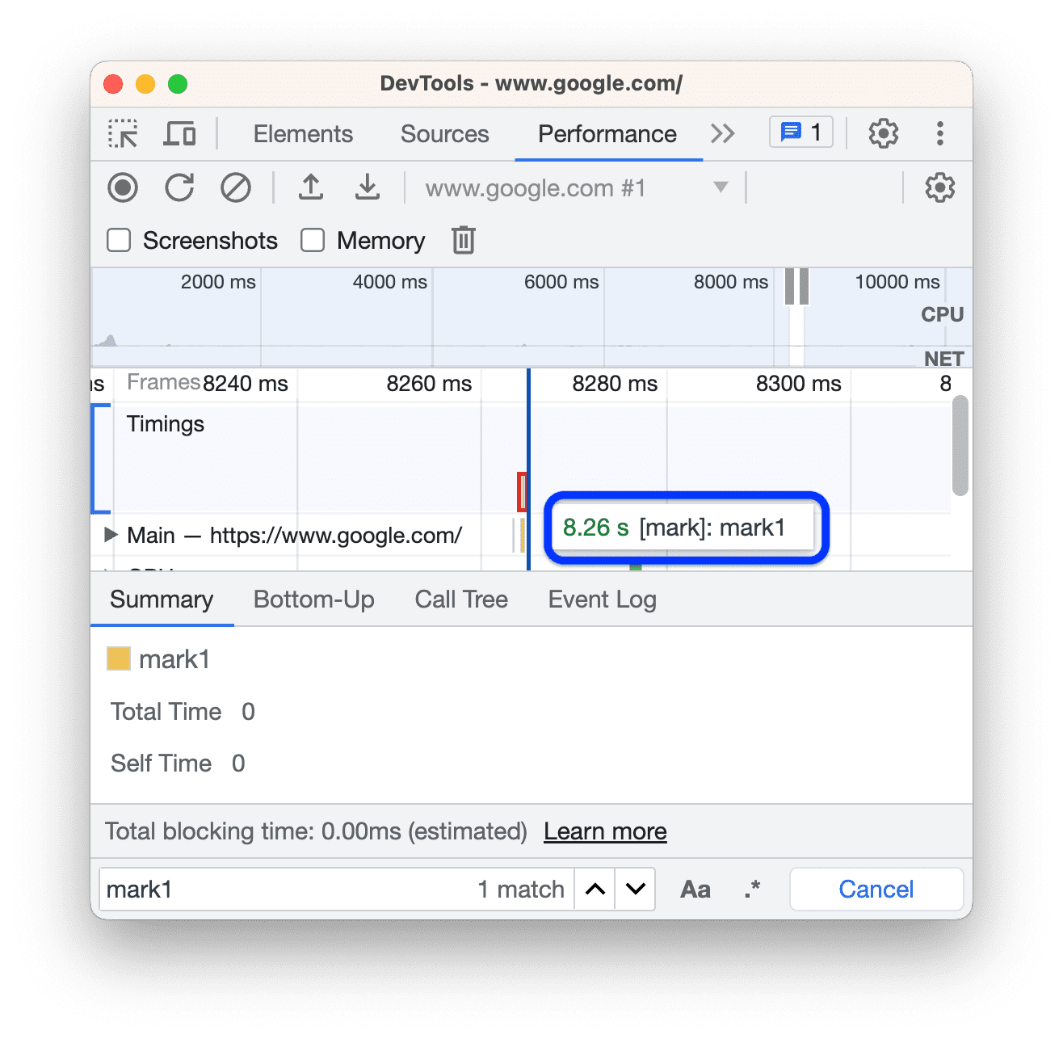The image size is (1063, 1039).
Task: Select the inspect element cursor icon
Action: [122, 133]
